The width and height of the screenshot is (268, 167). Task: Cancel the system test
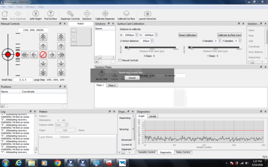point(132,78)
